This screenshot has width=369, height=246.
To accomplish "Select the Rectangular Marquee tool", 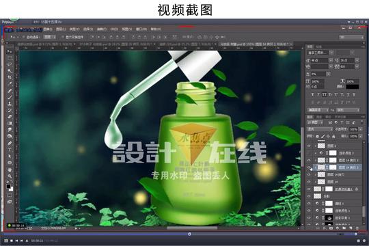I will pos(10,58).
